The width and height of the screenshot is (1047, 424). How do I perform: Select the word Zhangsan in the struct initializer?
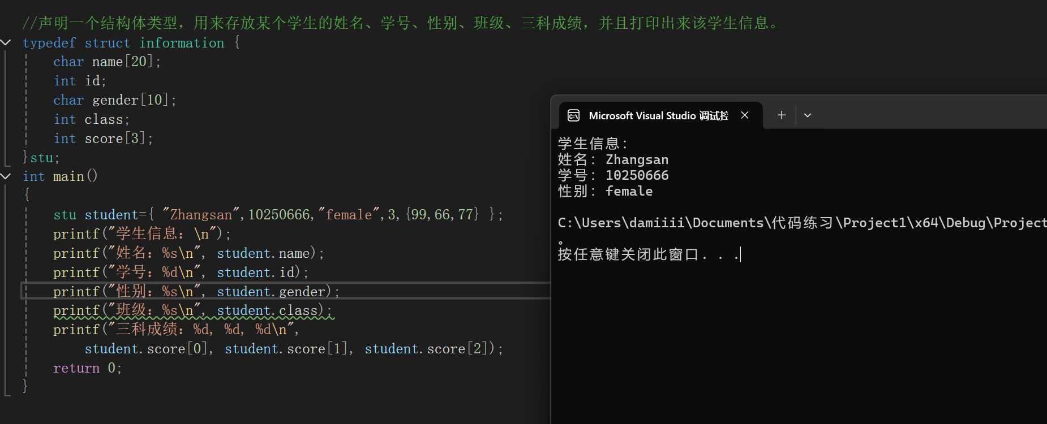pyautogui.click(x=199, y=214)
